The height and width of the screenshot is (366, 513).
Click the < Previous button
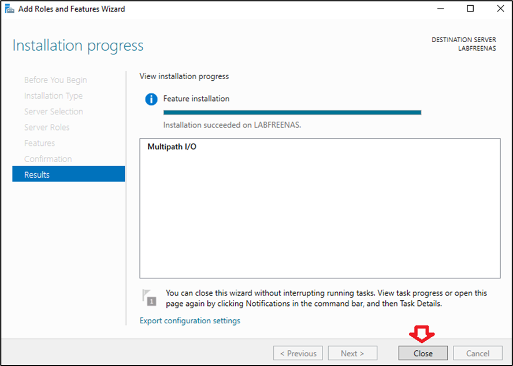pyautogui.click(x=298, y=353)
